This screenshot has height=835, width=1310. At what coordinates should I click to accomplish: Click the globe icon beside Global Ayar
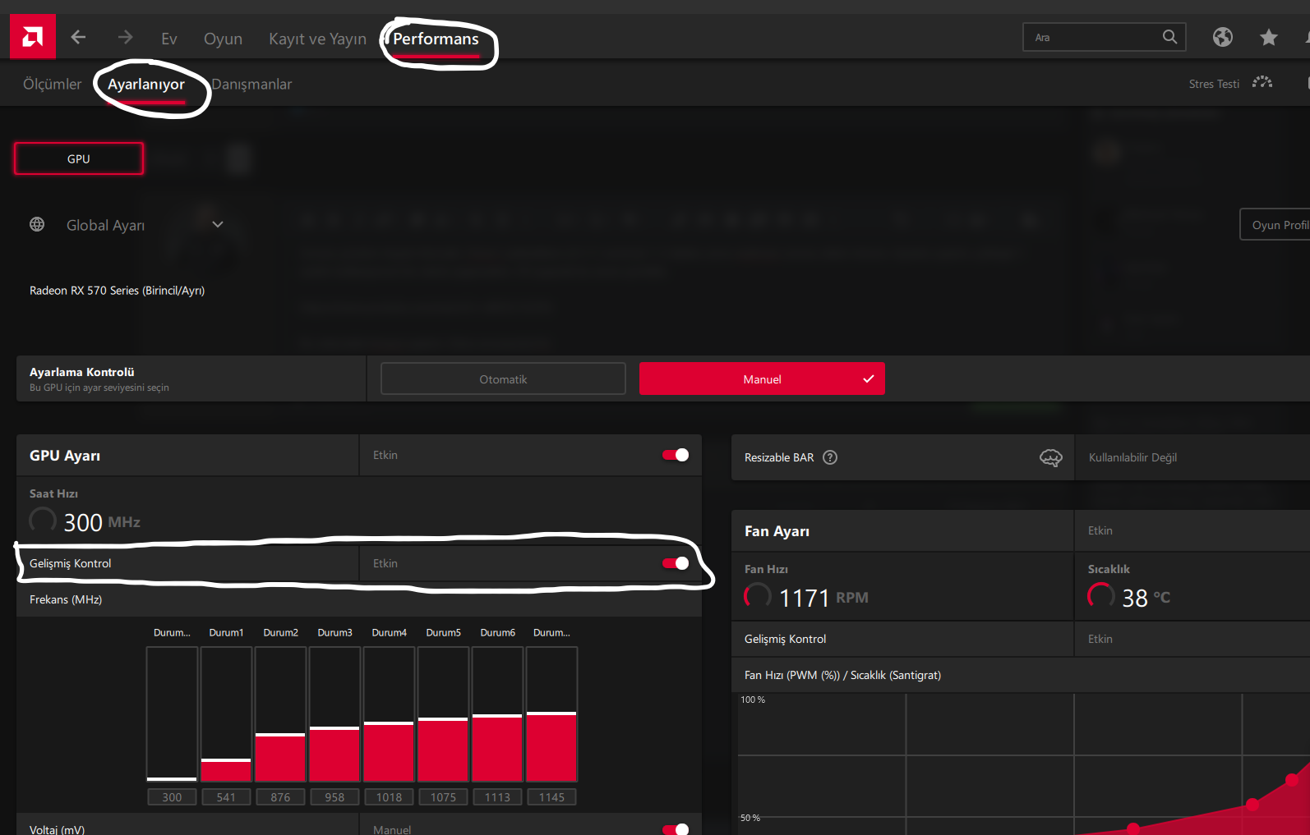[x=37, y=224]
